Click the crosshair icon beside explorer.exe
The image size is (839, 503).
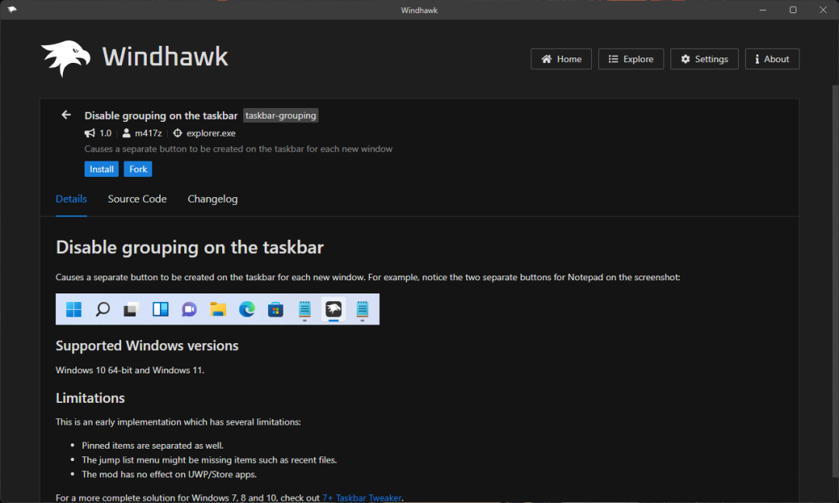point(178,133)
